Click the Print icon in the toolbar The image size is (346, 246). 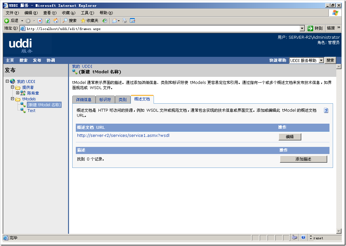coord(125,21)
